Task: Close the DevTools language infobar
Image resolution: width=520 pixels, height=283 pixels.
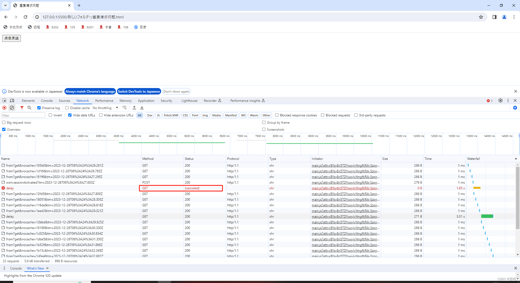Action: [x=516, y=91]
